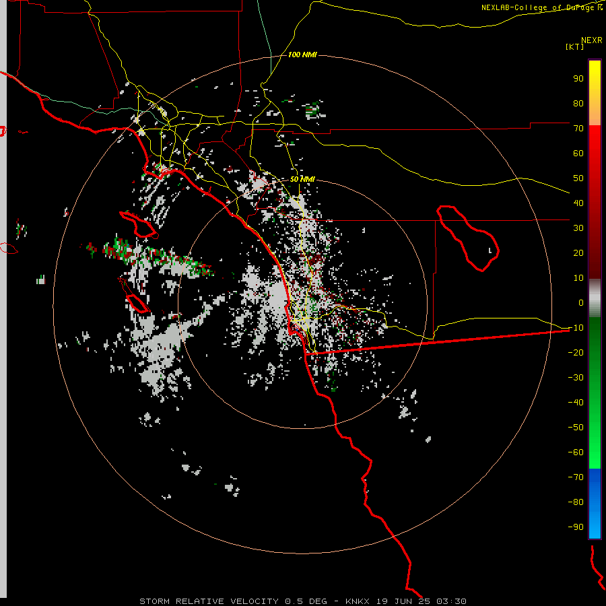Select the 50 NMI range ring label

(302, 179)
